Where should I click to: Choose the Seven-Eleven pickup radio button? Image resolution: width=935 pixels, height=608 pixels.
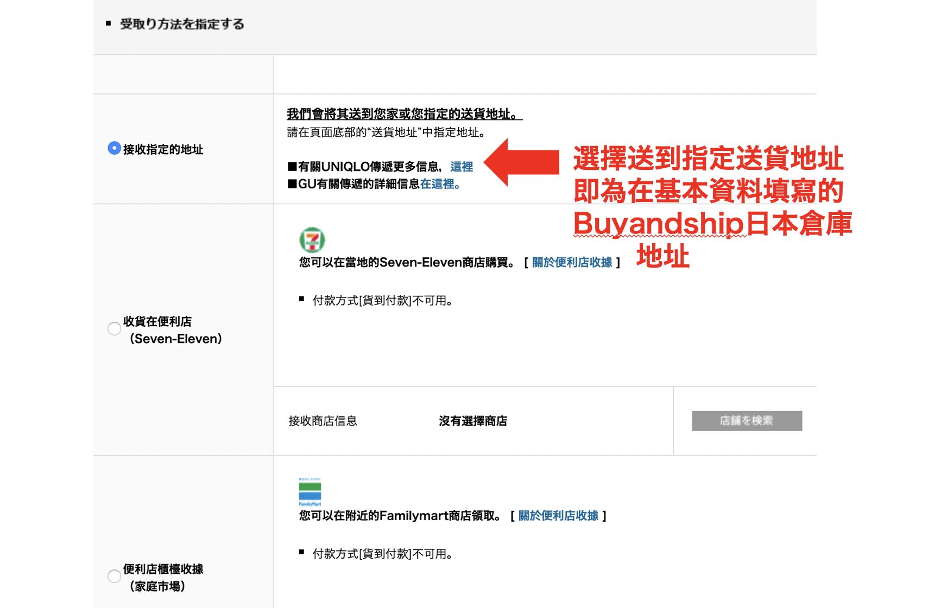(x=114, y=328)
